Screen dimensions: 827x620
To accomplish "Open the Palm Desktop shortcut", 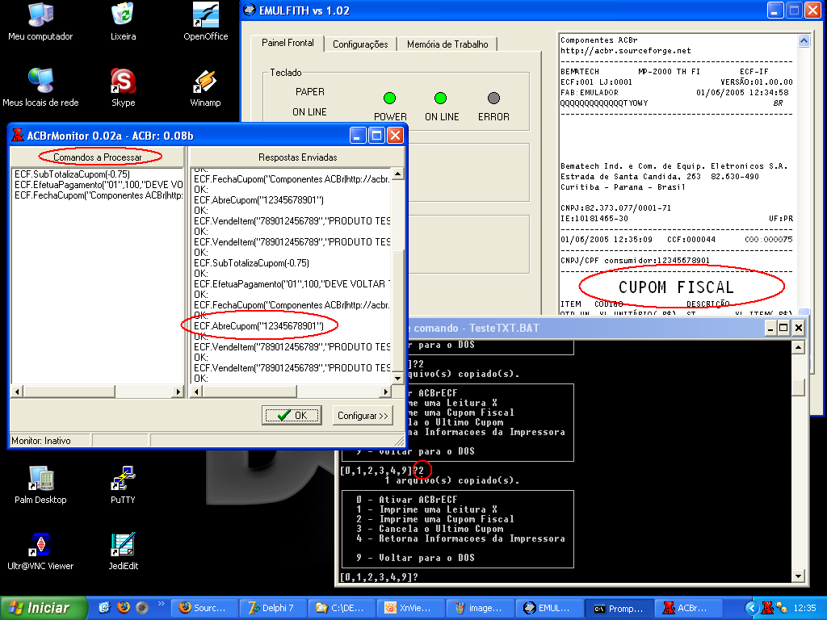I will point(40,480).
